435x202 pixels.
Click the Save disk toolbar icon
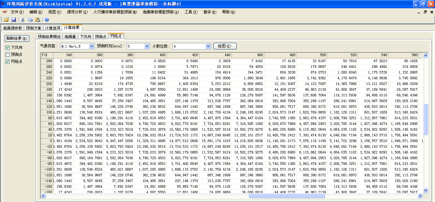pos(14,20)
